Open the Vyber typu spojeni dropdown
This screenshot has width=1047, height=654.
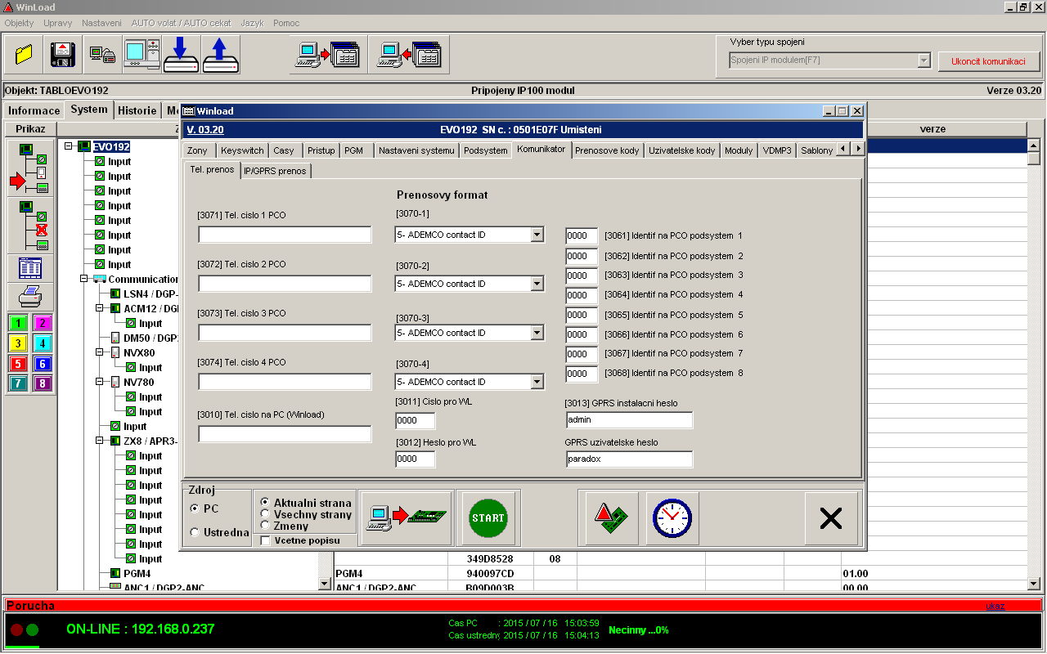(x=923, y=60)
